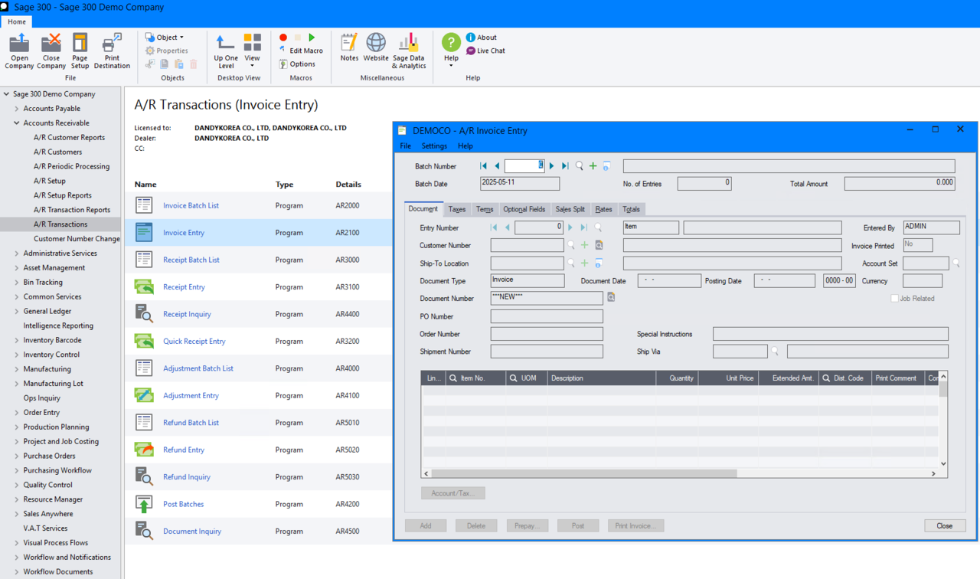The image size is (980, 579).
Task: Click the Close button in Invoice Entry
Action: (945, 526)
